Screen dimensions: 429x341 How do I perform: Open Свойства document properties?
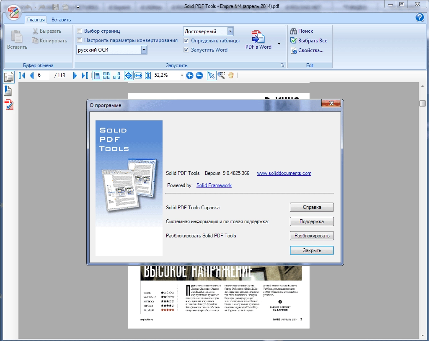pyautogui.click(x=307, y=50)
